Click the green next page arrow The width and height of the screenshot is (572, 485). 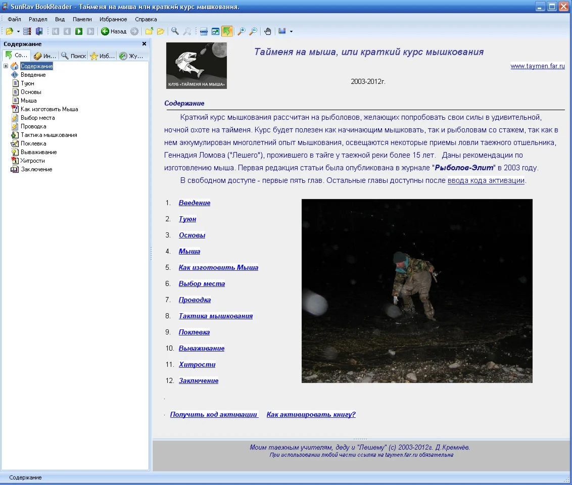[79, 31]
